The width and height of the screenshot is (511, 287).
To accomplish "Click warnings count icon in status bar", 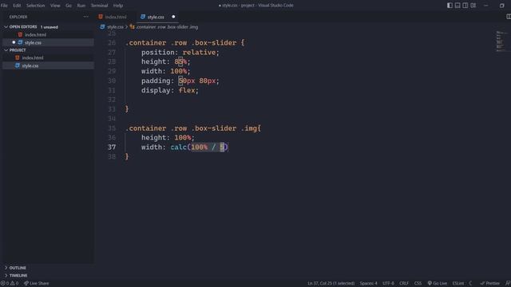I will pyautogui.click(x=12, y=283).
